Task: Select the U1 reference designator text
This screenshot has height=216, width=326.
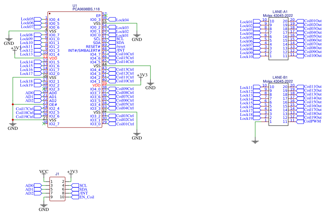Action: [75, 5]
